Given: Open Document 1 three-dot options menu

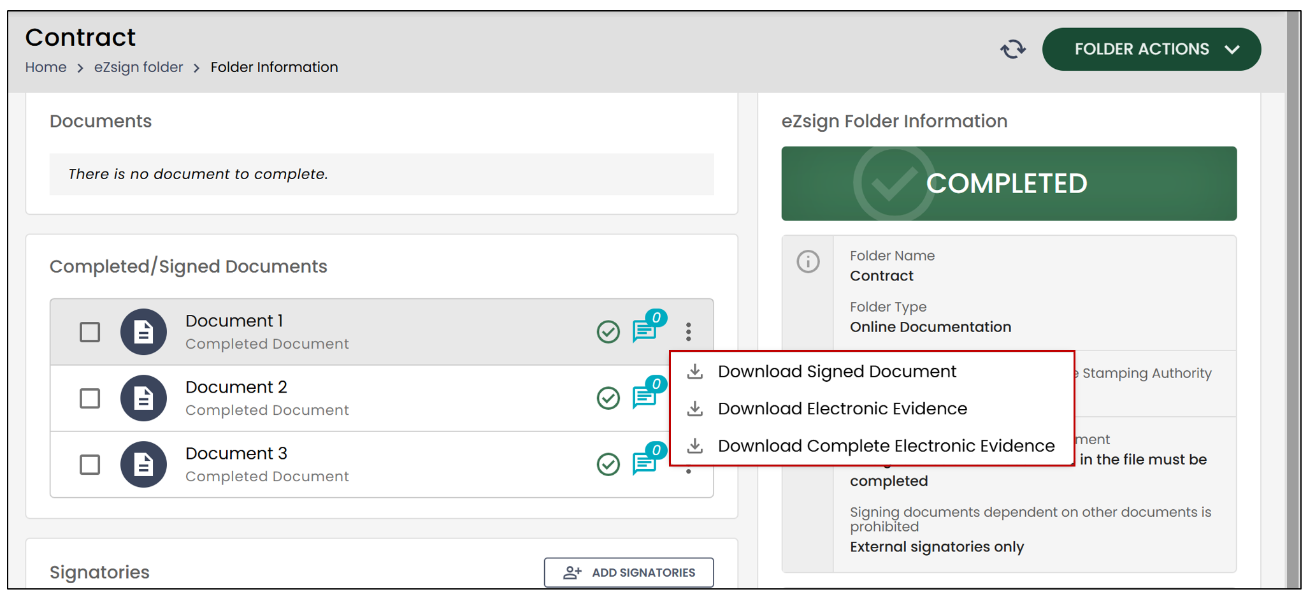Looking at the screenshot, I should pos(688,331).
